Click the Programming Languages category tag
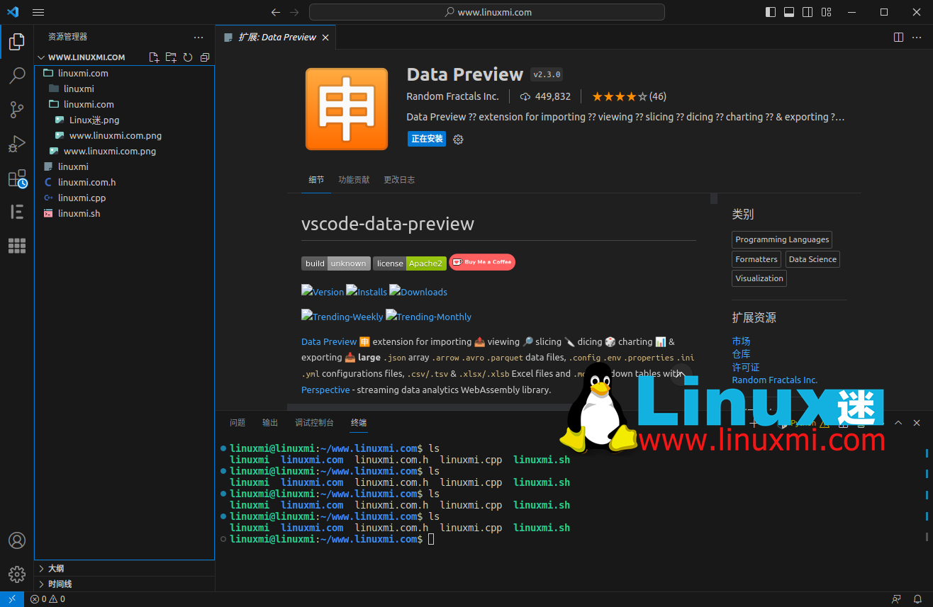This screenshot has height=607, width=933. (782, 239)
